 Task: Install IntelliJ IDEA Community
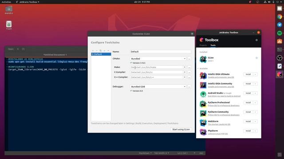tap(248, 83)
